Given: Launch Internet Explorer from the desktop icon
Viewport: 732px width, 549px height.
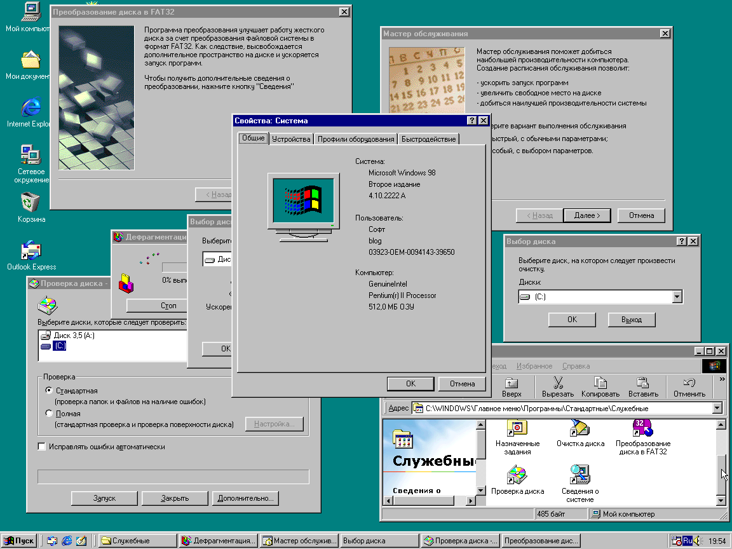Looking at the screenshot, I should (x=30, y=107).
